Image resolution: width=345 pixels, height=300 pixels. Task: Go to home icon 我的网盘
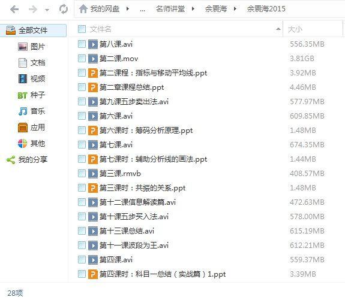tap(99, 9)
